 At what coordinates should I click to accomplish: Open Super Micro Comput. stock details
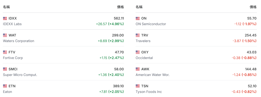pyautogui.click(x=20, y=75)
